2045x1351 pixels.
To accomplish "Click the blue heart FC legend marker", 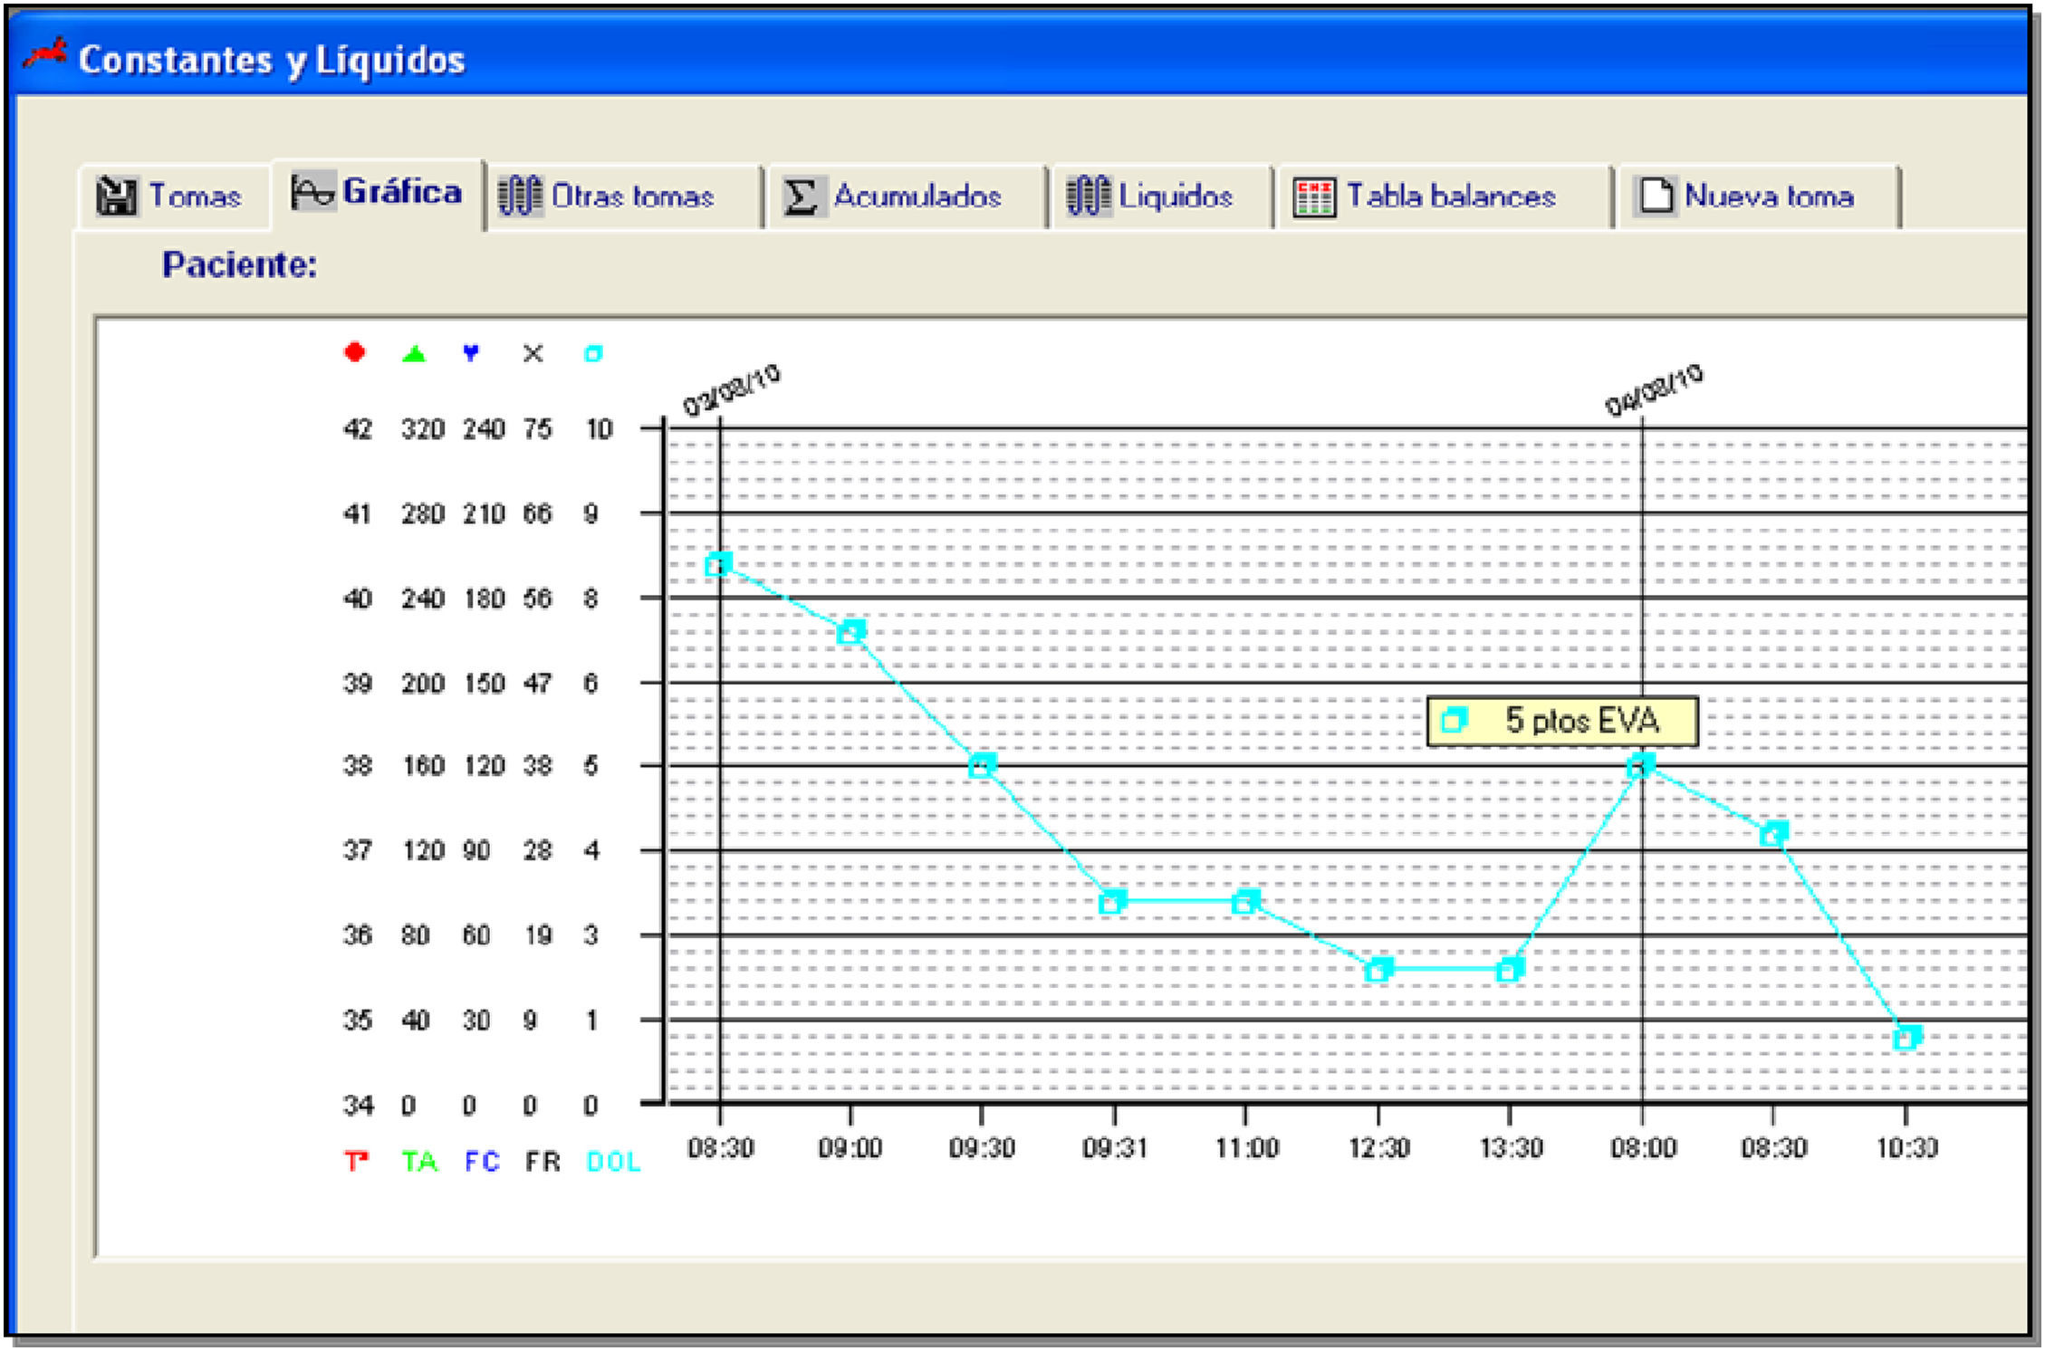I will pos(471,352).
